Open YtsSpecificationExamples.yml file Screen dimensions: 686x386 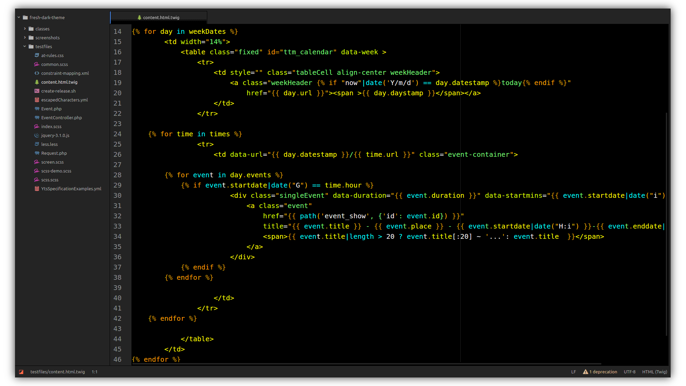71,189
